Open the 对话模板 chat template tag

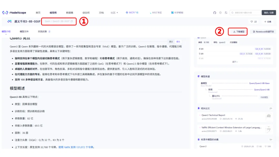coord(234,42)
